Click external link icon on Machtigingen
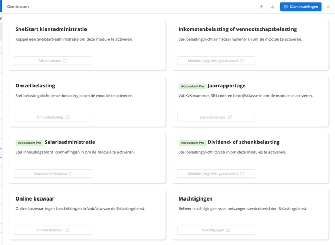This screenshot has width=335, height=245. pyautogui.click(x=229, y=230)
